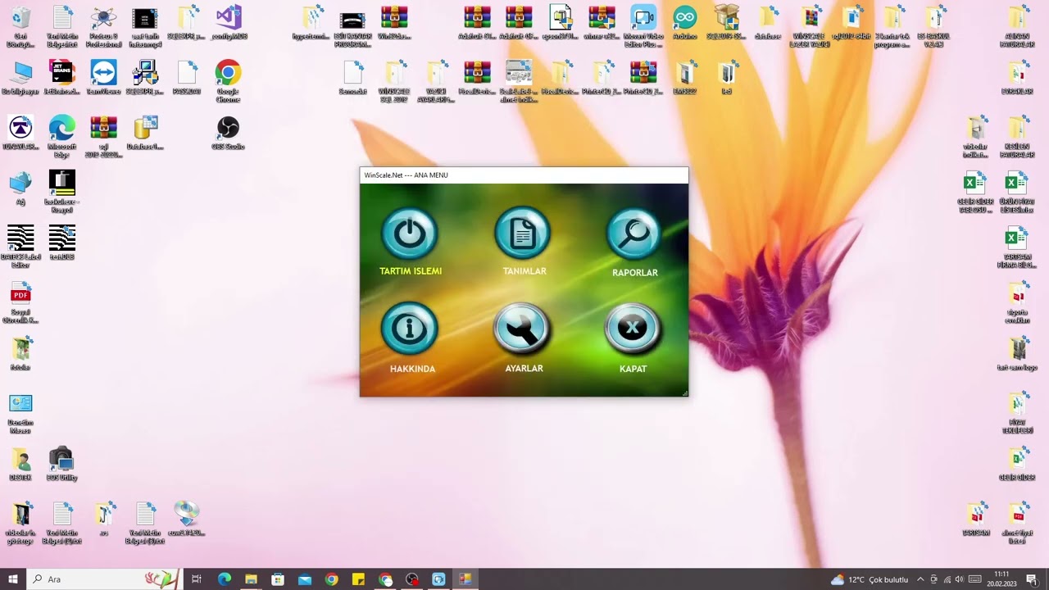Open the weather widget 12°C Çok bulutlu

870,579
